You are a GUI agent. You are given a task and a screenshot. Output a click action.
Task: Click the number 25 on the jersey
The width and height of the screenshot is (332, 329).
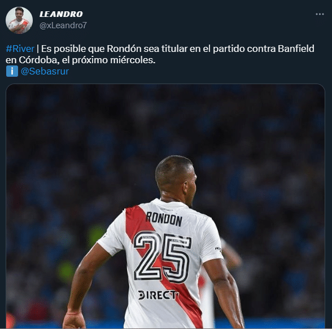coord(163,257)
